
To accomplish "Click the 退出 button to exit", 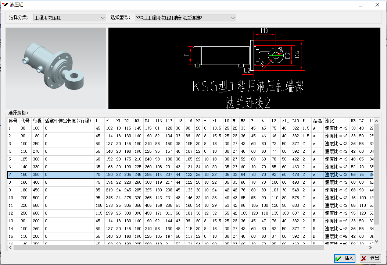I will tap(370, 258).
